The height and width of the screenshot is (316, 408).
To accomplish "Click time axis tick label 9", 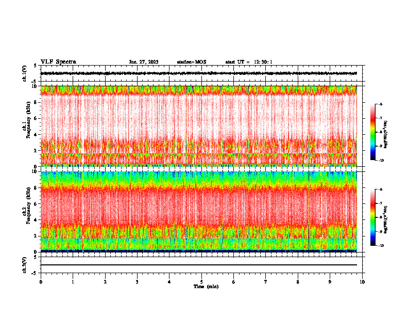I will (x=330, y=282).
